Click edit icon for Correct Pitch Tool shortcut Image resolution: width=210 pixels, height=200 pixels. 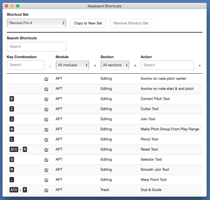pyautogui.click(x=47, y=99)
